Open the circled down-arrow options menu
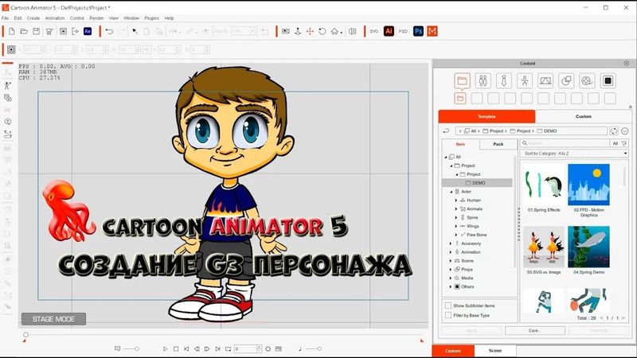Viewport: 637px width, 358px height. coord(625,131)
